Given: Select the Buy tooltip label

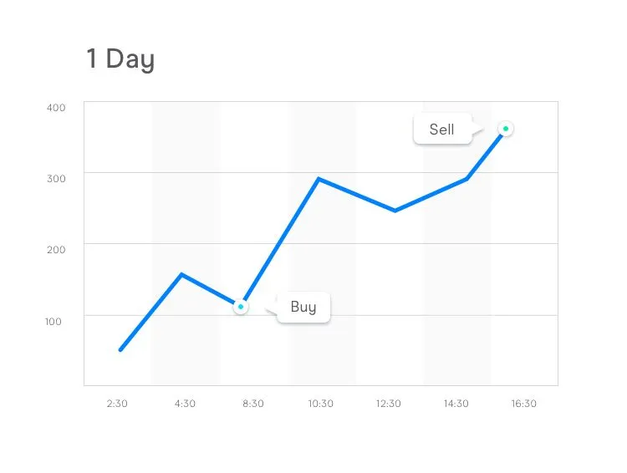Looking at the screenshot, I should 303,307.
